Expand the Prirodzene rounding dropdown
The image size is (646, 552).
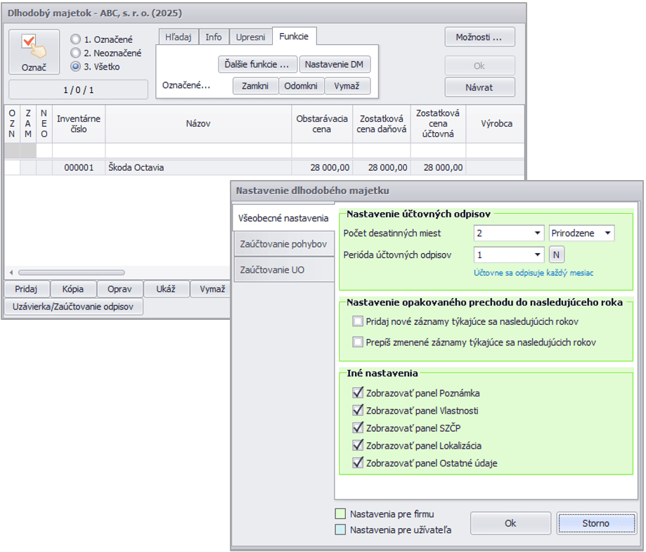(608, 233)
